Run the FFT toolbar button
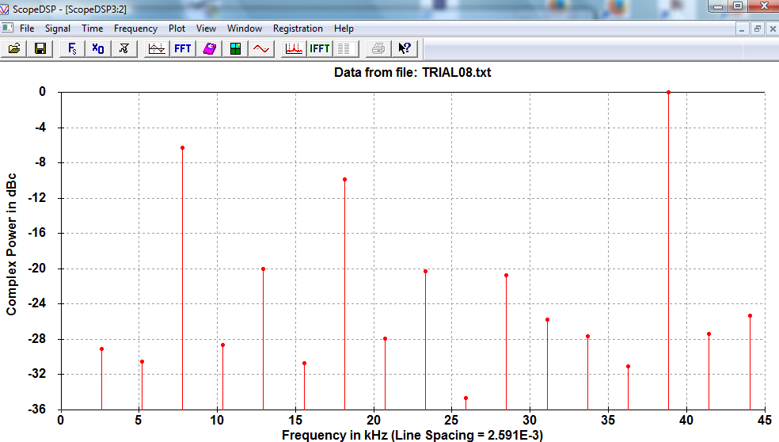 coord(183,48)
